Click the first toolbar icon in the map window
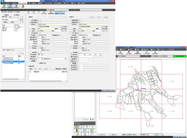Image resolution: width=187 pixels, height=138 pixels. pyautogui.click(x=120, y=52)
